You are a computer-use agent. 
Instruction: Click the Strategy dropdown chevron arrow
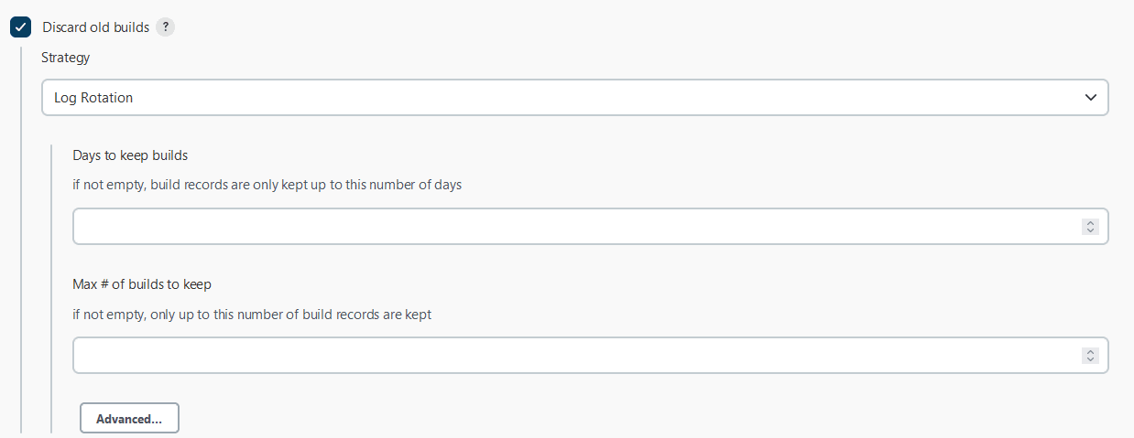click(x=1090, y=98)
